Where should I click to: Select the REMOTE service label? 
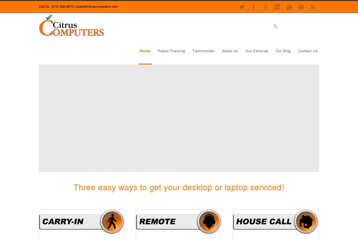[158, 222]
